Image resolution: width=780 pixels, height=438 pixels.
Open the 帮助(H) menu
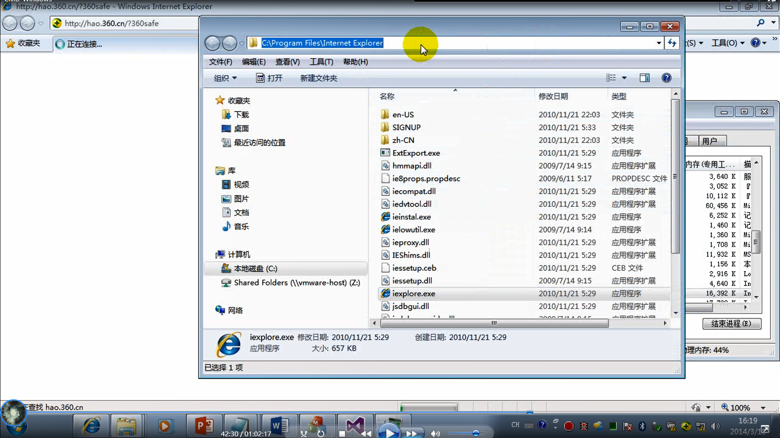(x=355, y=62)
